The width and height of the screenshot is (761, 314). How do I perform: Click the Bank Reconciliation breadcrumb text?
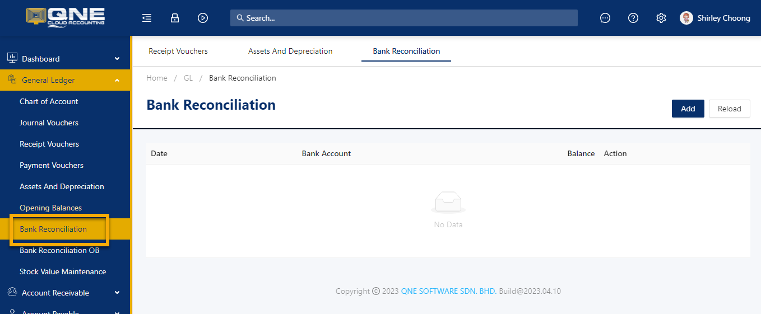tap(243, 78)
